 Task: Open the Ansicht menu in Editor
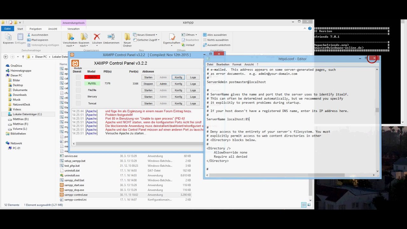tap(249, 64)
